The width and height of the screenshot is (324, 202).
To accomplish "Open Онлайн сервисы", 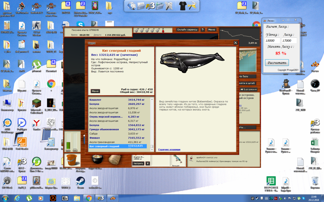I will [x=187, y=29].
